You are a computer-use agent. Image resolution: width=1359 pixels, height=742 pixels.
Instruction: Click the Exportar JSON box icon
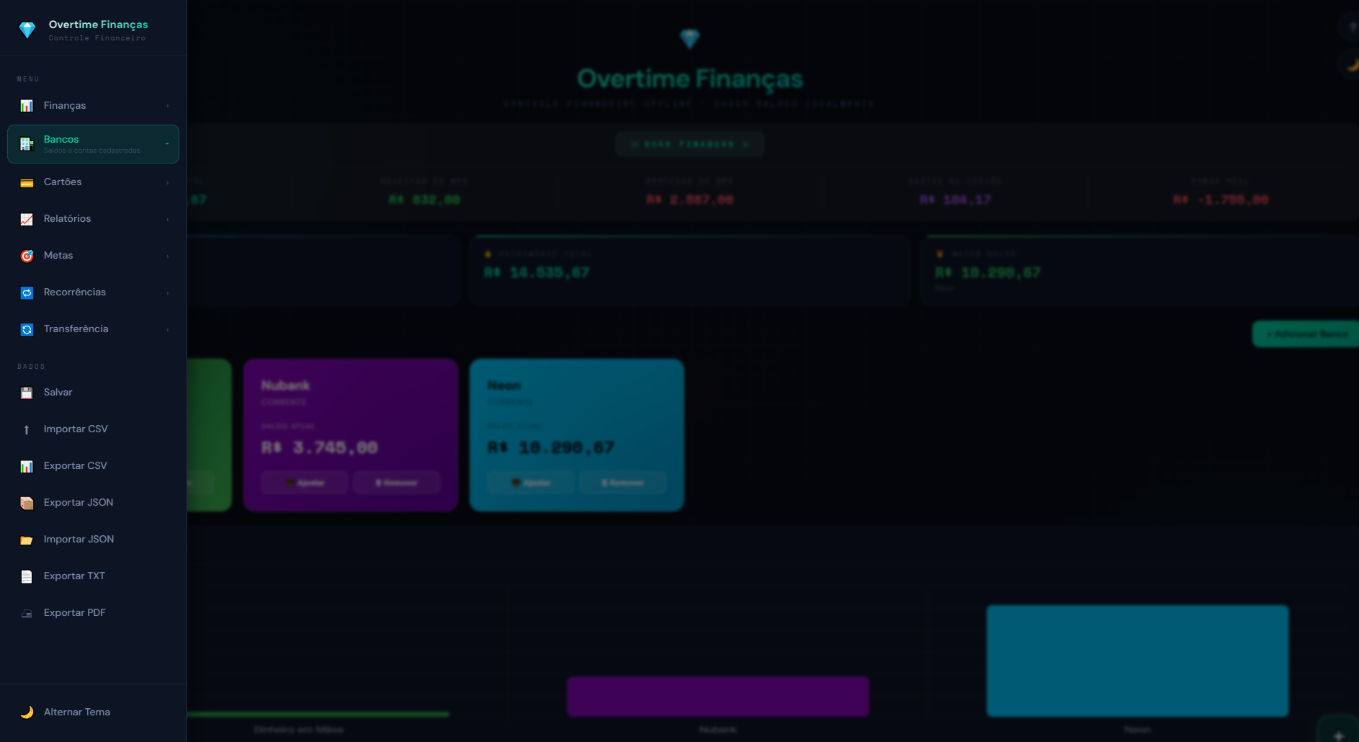coord(27,503)
